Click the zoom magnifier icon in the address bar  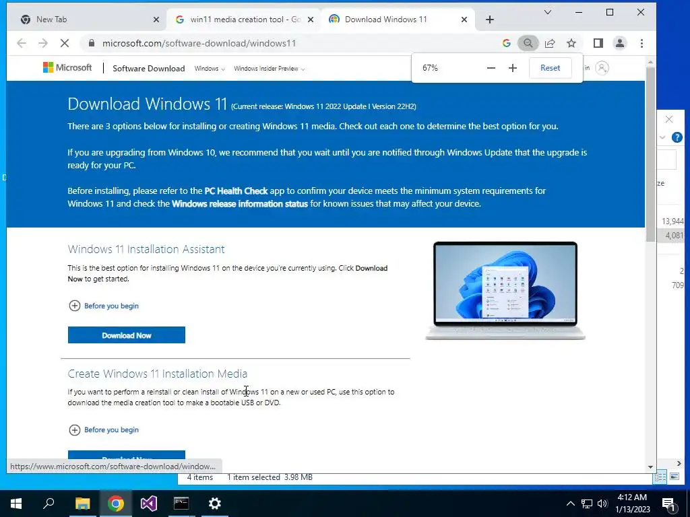coord(528,43)
